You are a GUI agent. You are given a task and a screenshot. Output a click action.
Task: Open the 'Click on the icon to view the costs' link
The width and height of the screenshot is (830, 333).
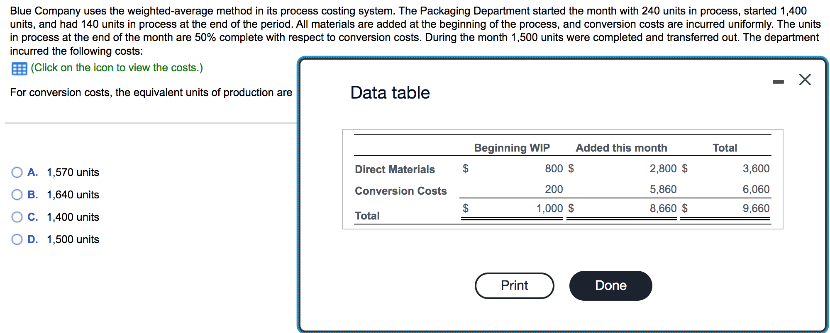tap(117, 68)
